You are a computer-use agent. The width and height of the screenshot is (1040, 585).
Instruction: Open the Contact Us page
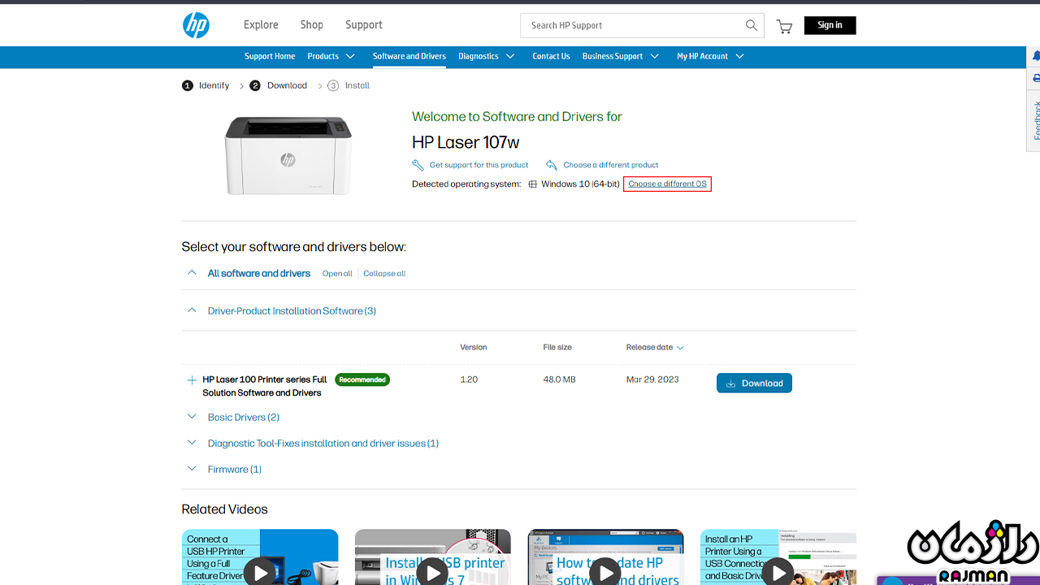pyautogui.click(x=551, y=56)
